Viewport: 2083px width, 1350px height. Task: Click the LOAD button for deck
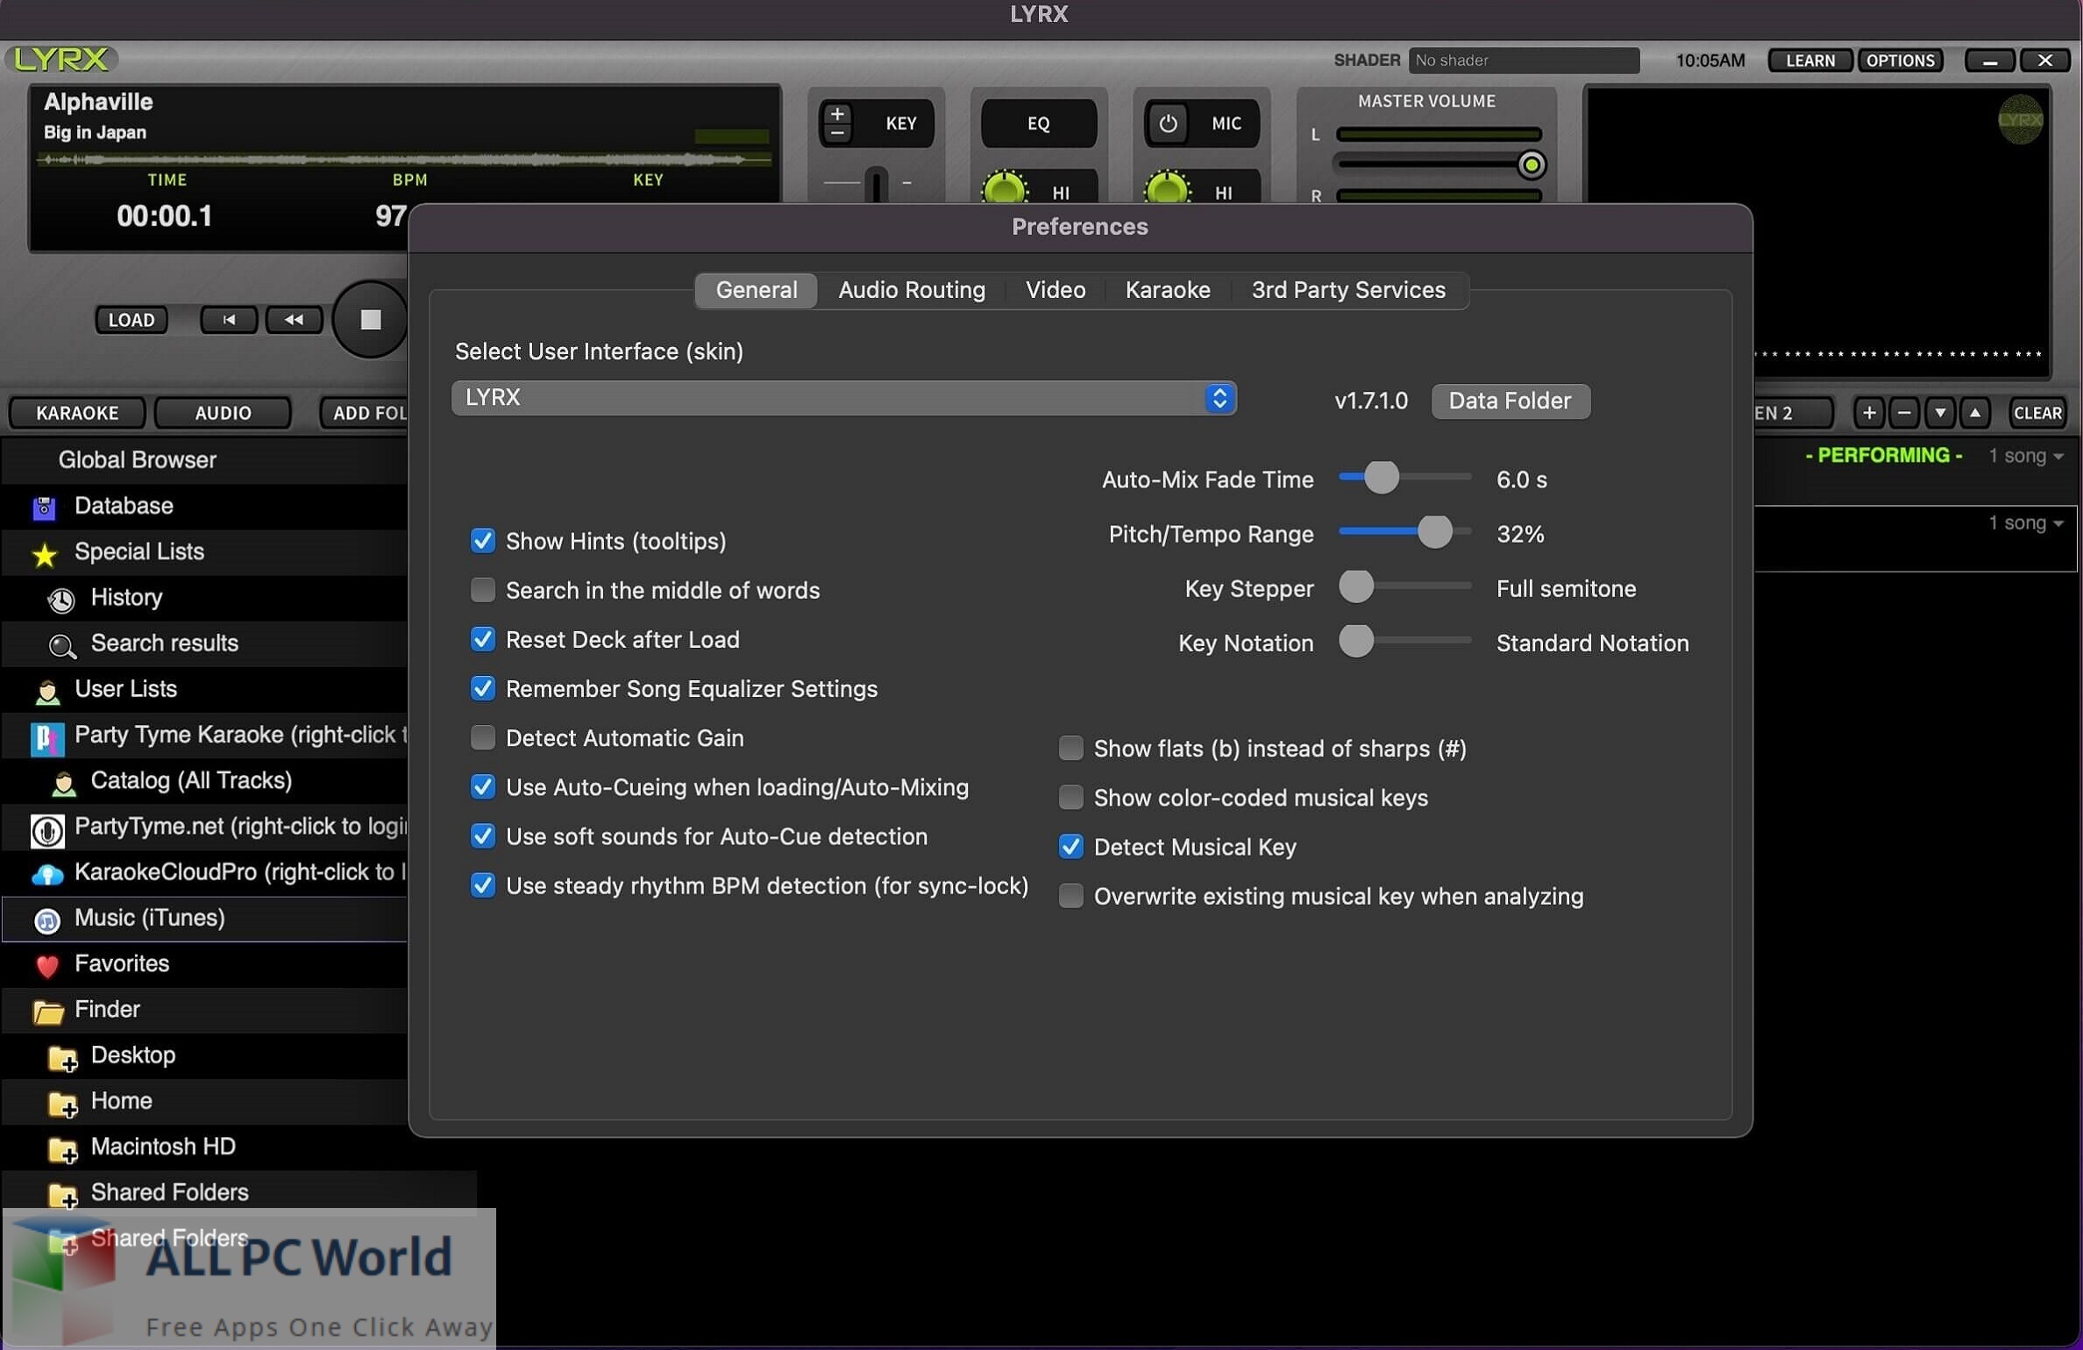coord(129,319)
